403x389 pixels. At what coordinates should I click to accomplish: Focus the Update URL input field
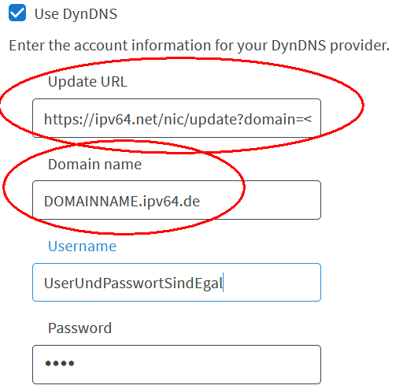[176, 118]
